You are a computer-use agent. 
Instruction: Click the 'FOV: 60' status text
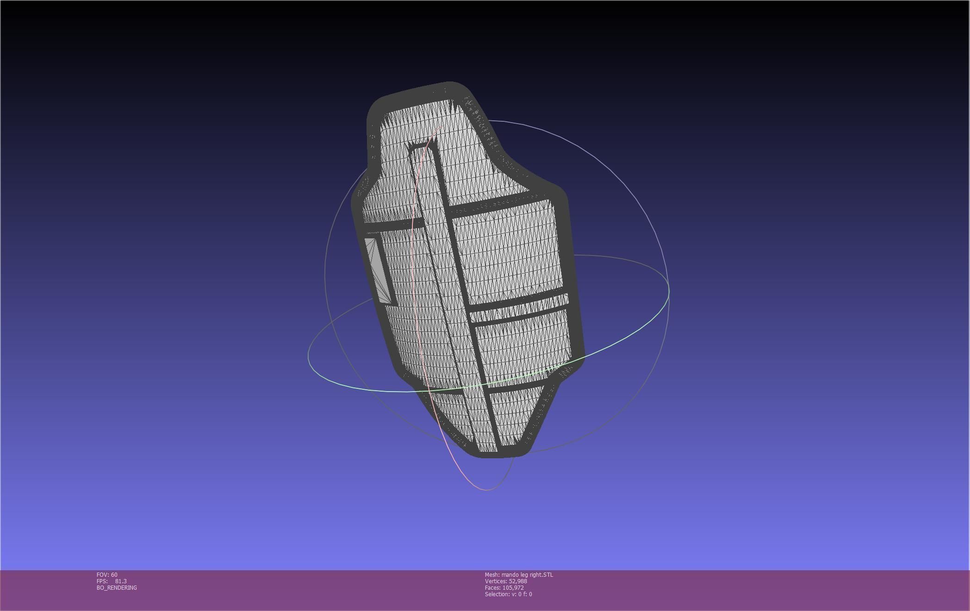[x=107, y=574]
